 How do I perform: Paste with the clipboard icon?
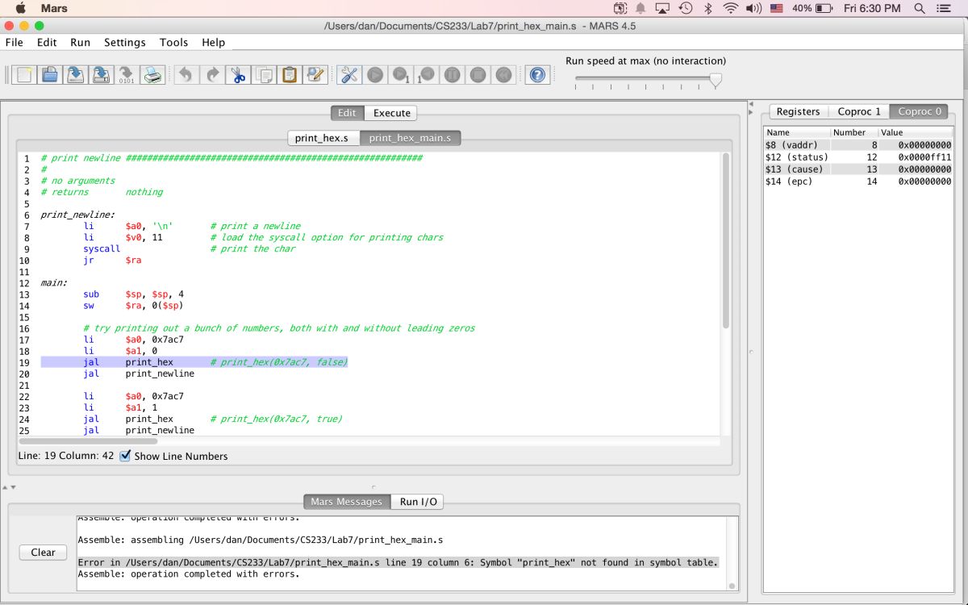289,75
